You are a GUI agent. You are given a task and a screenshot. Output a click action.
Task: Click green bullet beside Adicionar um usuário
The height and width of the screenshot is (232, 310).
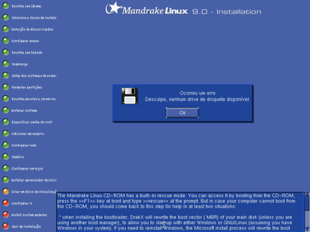point(6,134)
